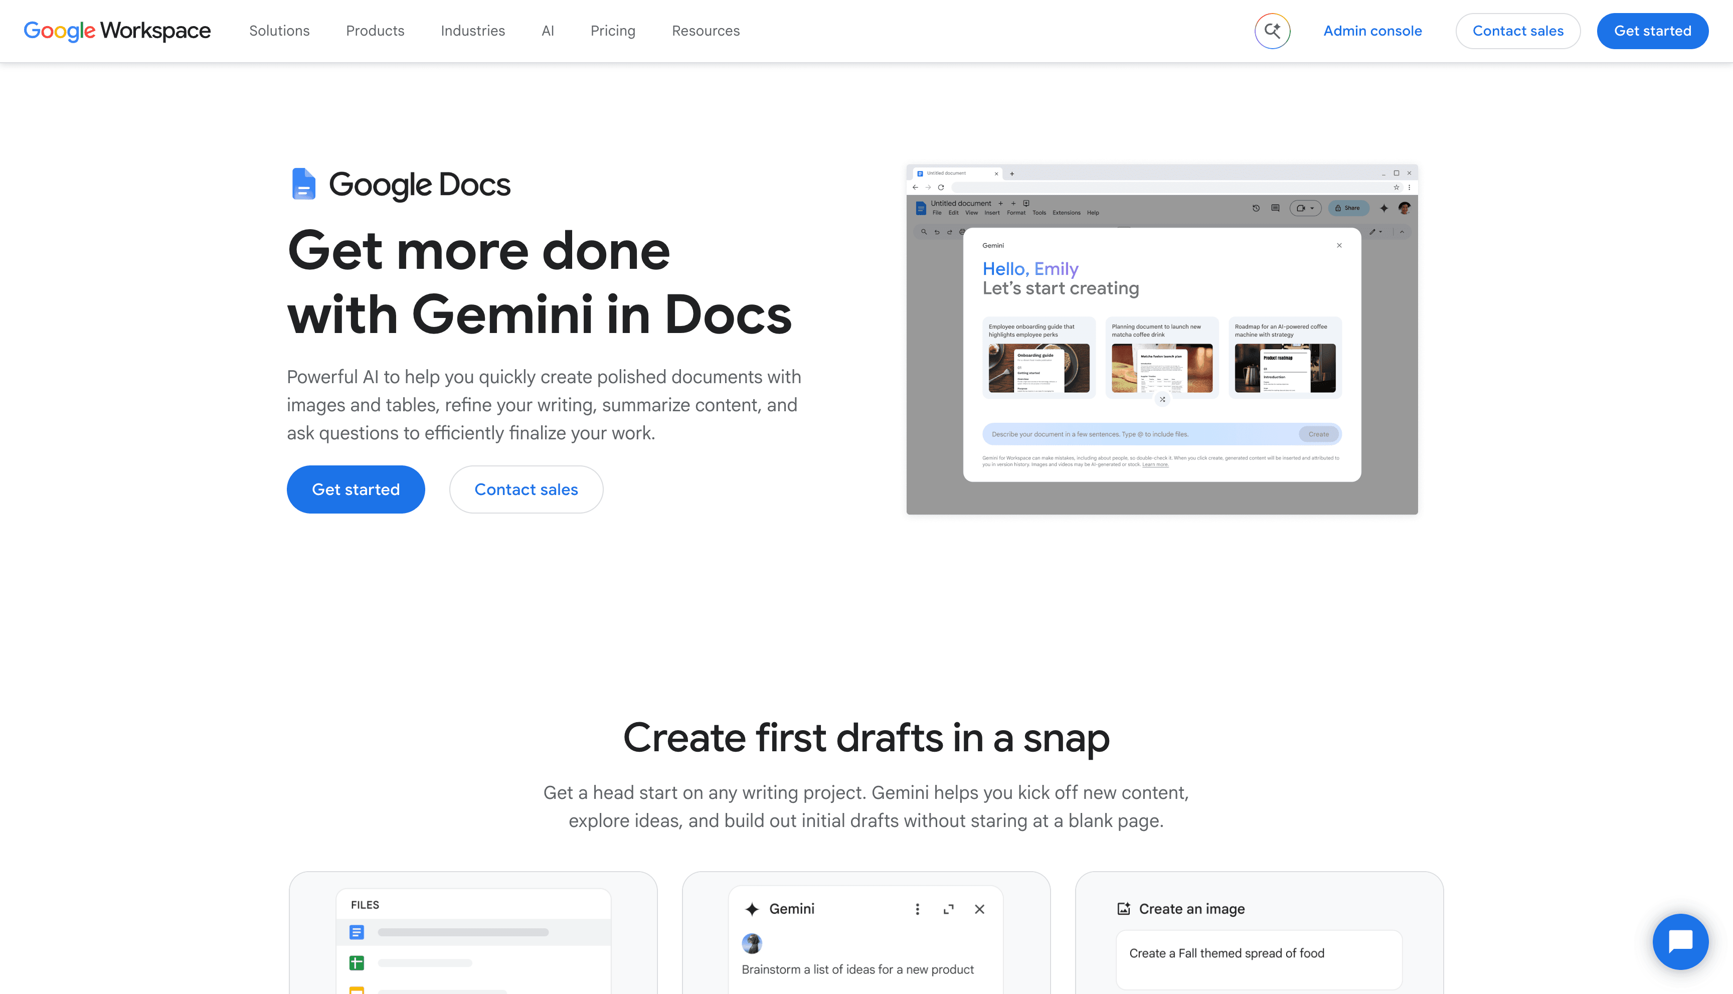This screenshot has width=1733, height=994.
Task: Open the Industries menu
Action: [x=473, y=31]
